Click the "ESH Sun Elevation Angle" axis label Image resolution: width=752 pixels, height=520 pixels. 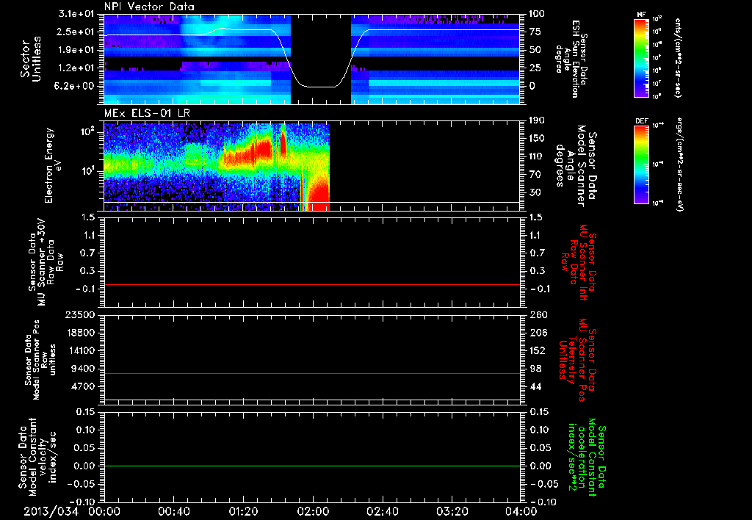571,59
